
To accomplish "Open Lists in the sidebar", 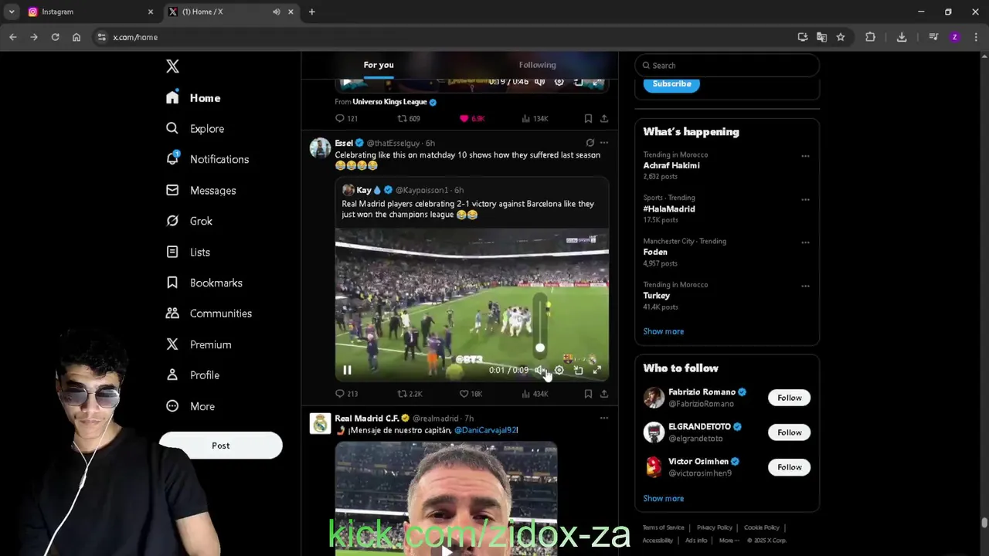I will coord(189,252).
